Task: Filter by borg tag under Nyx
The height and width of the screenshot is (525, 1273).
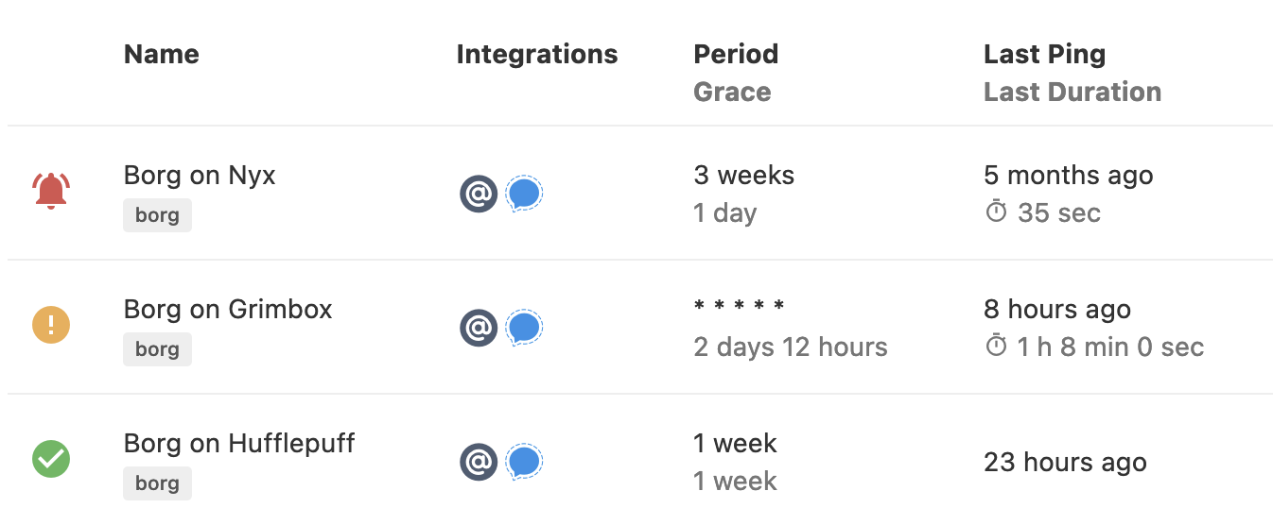Action: [157, 215]
